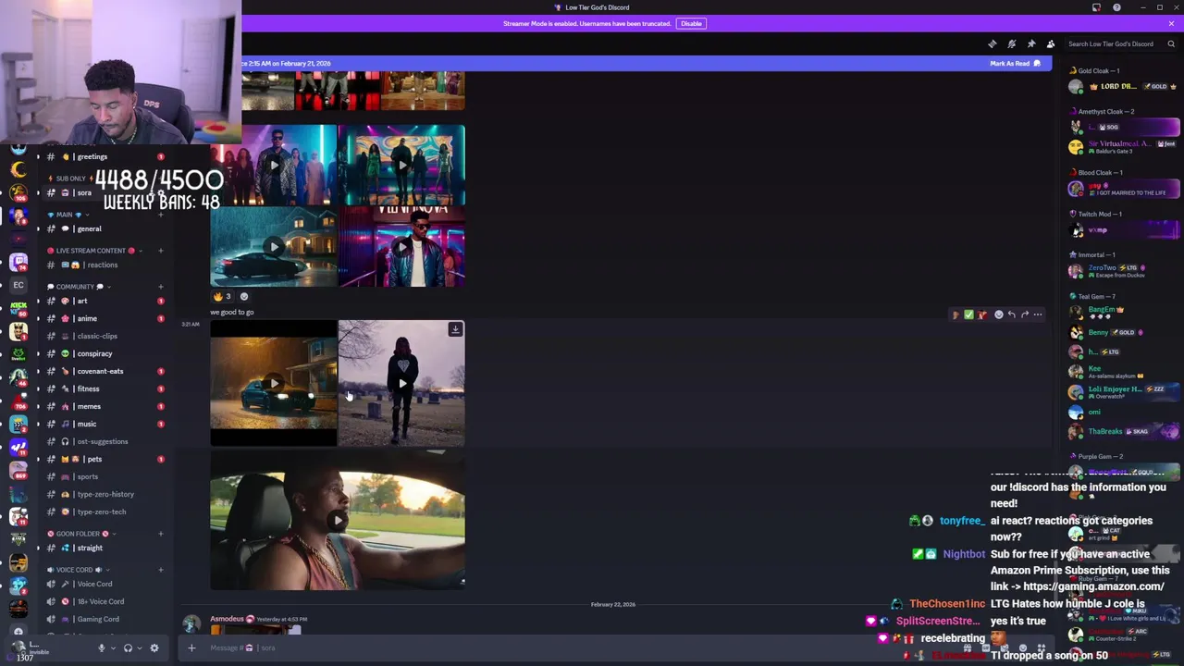Toggle microphone mute in user panel
The image size is (1184, 666).
pyautogui.click(x=102, y=647)
